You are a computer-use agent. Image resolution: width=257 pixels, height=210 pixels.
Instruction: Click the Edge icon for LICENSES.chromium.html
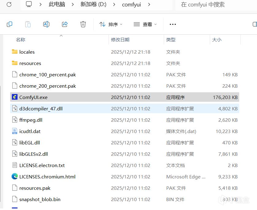coord(15,176)
